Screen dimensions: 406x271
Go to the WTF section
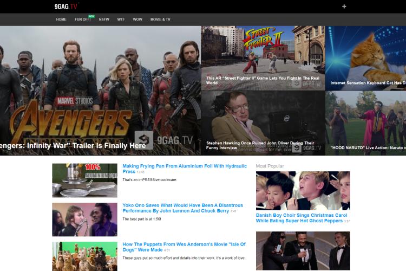(x=121, y=20)
